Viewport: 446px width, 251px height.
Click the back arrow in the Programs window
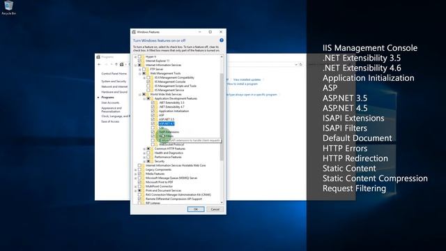point(99,65)
